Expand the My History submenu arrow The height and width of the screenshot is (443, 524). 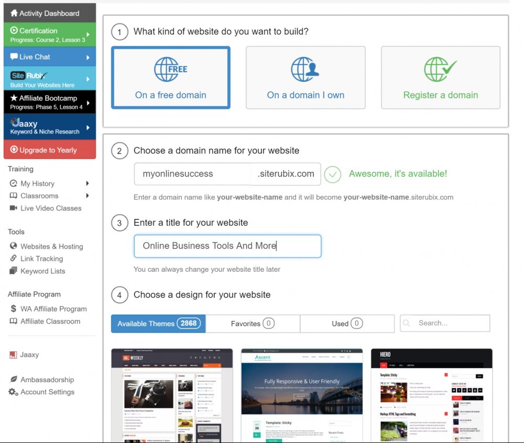pos(88,183)
